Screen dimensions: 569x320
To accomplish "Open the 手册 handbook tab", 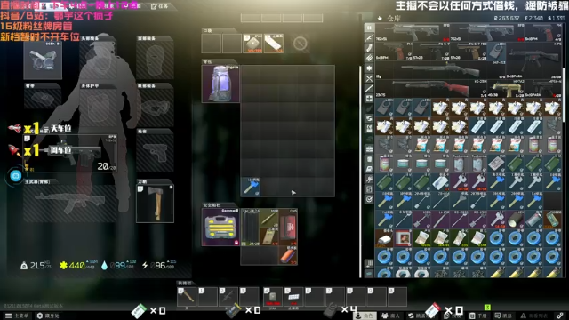I will click(x=478, y=316).
